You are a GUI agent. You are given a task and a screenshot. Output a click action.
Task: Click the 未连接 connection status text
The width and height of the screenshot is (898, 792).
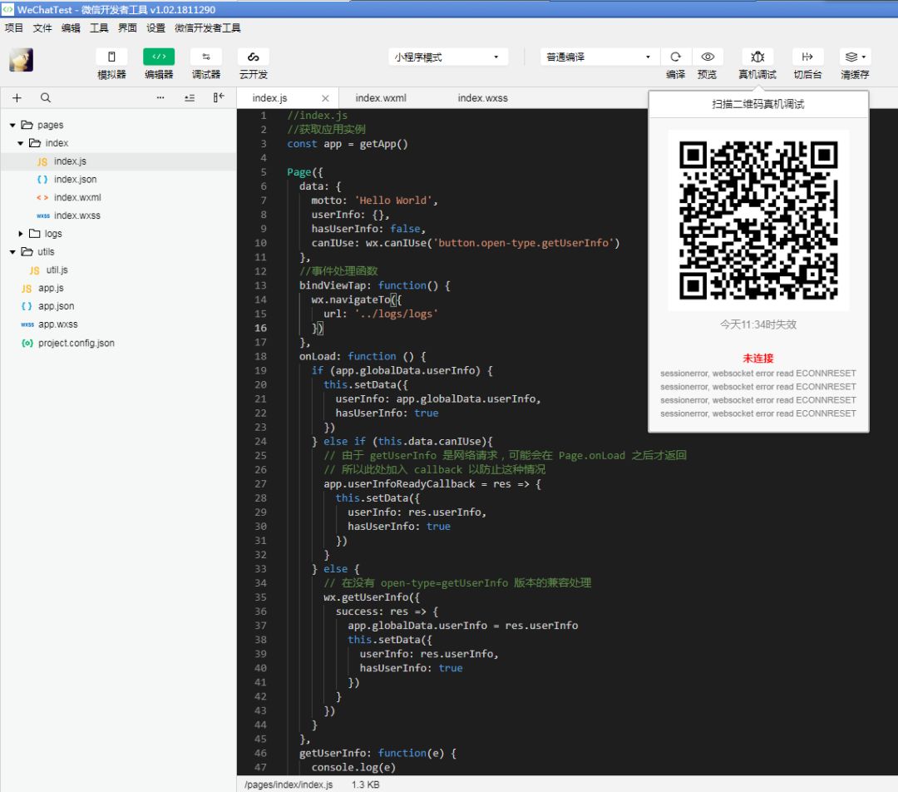point(758,359)
